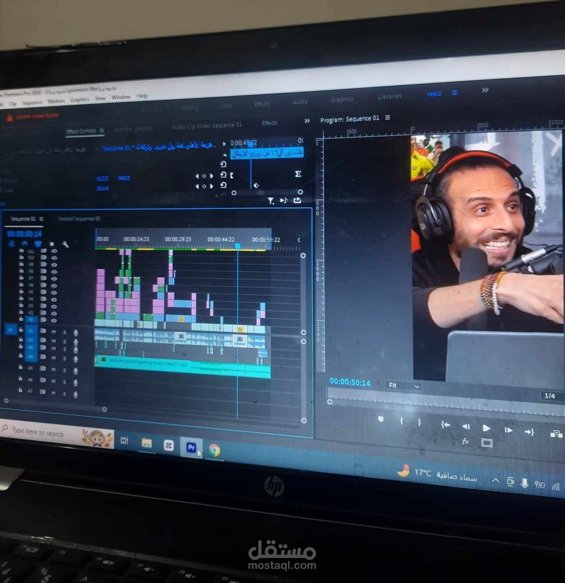This screenshot has height=583, width=565.
Task: Open the Window menu
Action: (x=121, y=97)
